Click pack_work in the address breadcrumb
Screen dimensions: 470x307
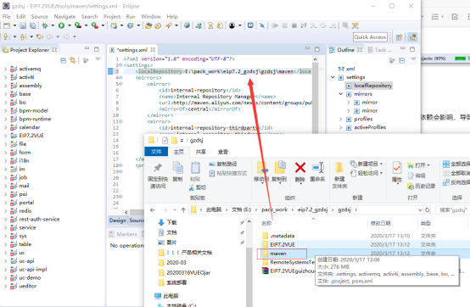pos(274,209)
